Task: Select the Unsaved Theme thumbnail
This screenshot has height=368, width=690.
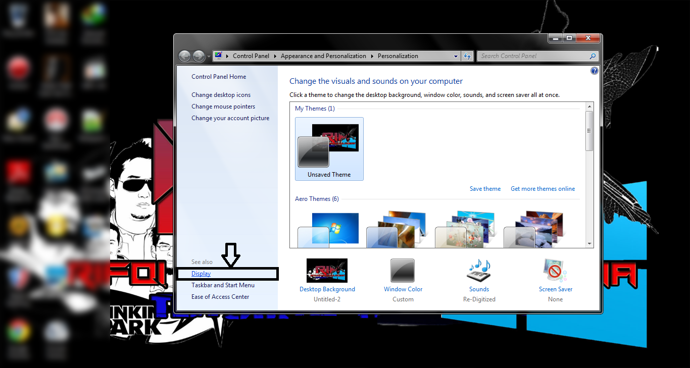Action: tap(329, 149)
